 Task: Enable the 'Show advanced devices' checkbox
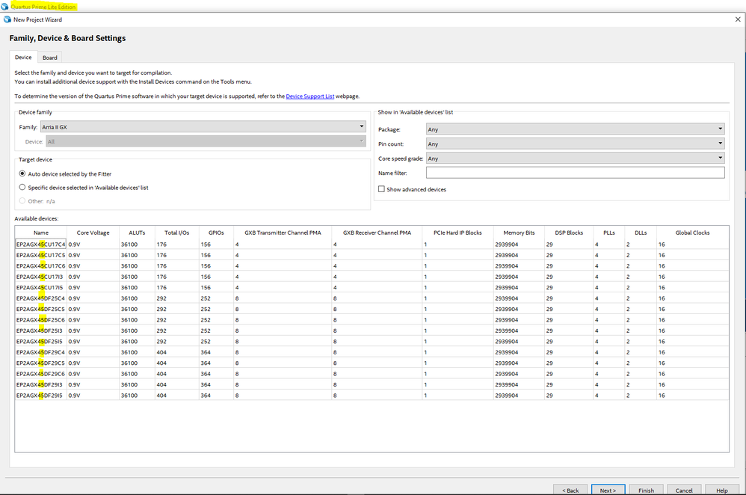382,189
